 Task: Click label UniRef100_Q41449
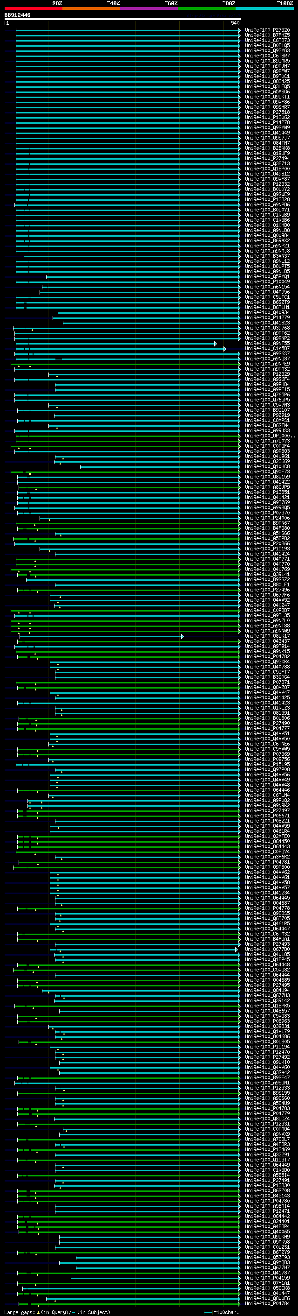point(267,133)
